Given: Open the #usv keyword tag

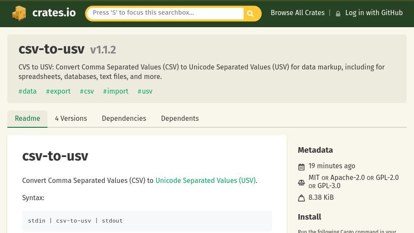Looking at the screenshot, I should pyautogui.click(x=145, y=91).
